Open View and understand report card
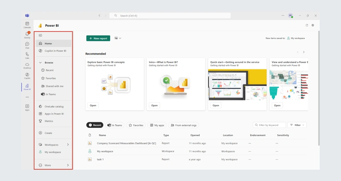The width and height of the screenshot is (341, 181). [x=277, y=105]
